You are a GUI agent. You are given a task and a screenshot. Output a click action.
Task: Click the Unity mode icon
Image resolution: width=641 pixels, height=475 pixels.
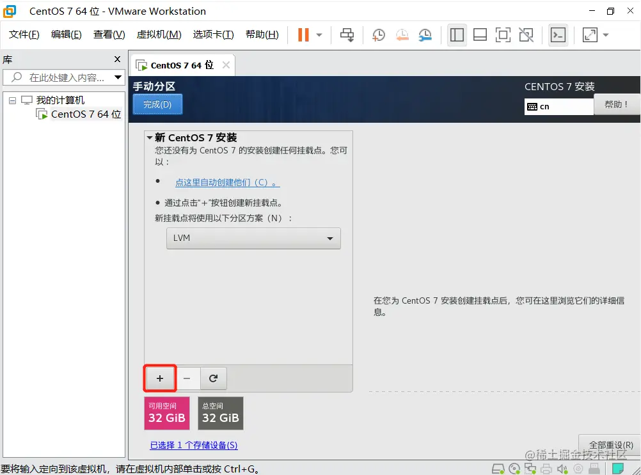point(526,35)
